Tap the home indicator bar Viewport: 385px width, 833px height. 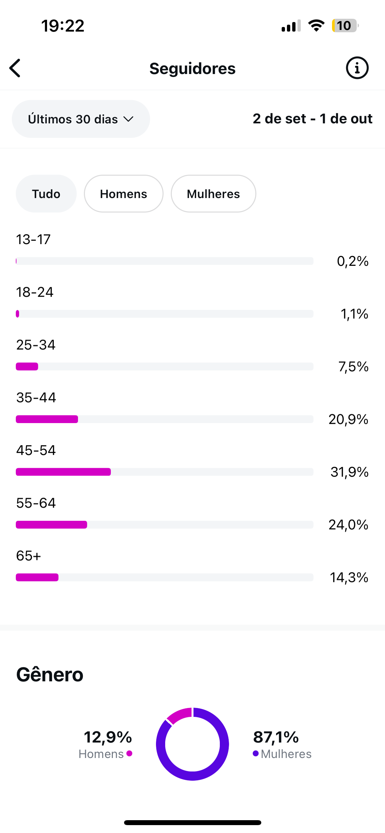tap(192, 822)
